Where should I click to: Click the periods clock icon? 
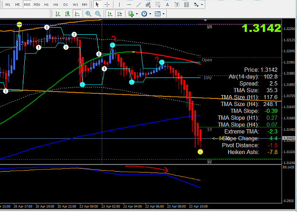tap(144, 14)
